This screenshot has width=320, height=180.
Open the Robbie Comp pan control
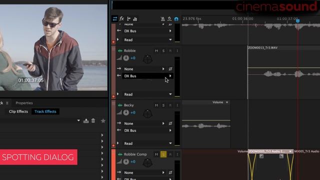pyautogui.click(x=147, y=163)
